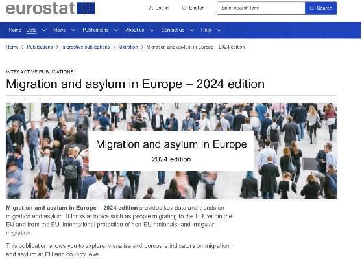Go to Migration breadcrumb link
Image resolution: width=362 pixels, height=259 pixels.
tap(128, 47)
